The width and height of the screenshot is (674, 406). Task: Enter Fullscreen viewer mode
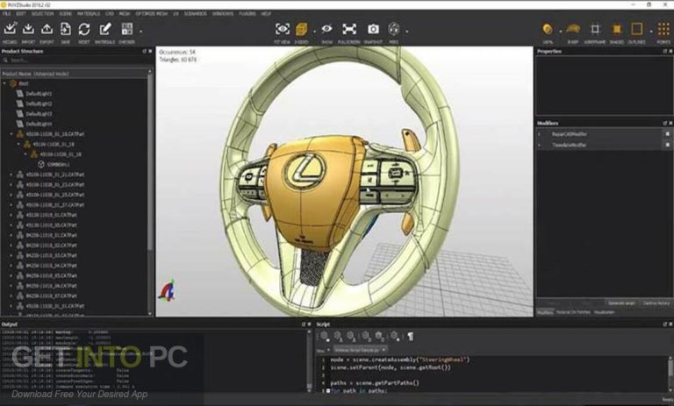click(349, 31)
